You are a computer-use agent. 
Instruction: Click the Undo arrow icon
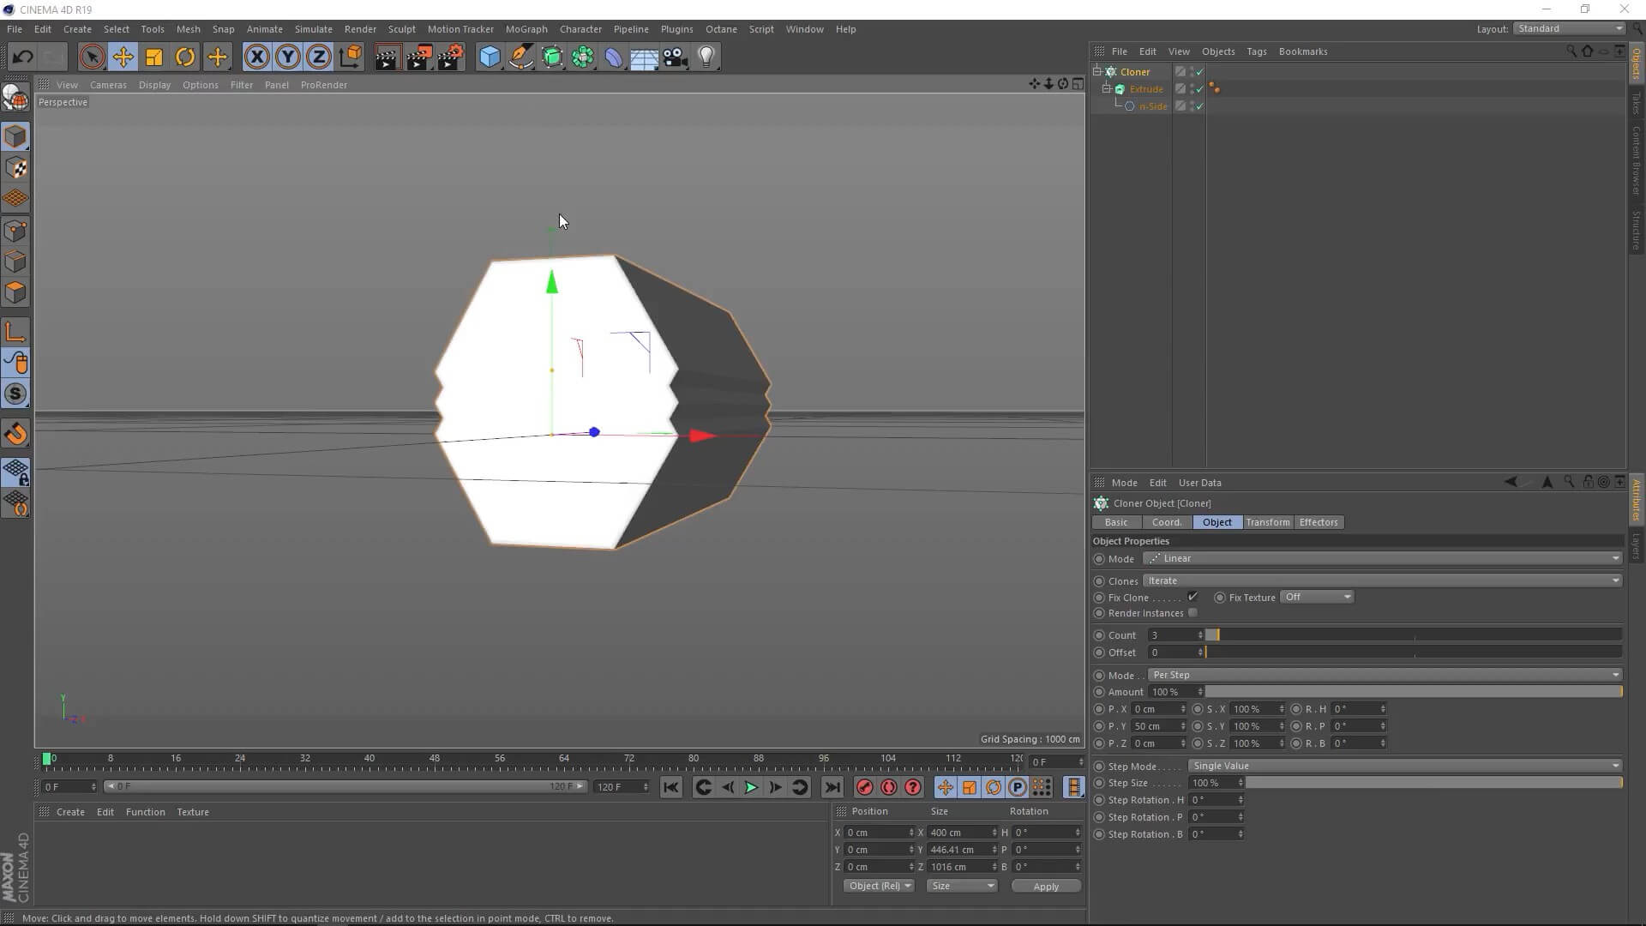[22, 57]
